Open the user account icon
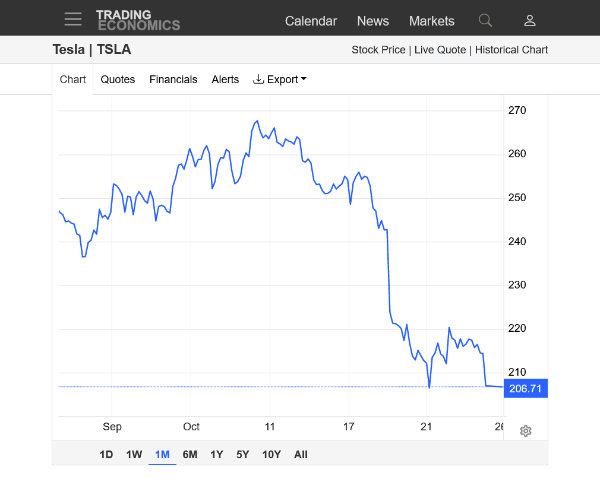600x479 pixels. [529, 21]
